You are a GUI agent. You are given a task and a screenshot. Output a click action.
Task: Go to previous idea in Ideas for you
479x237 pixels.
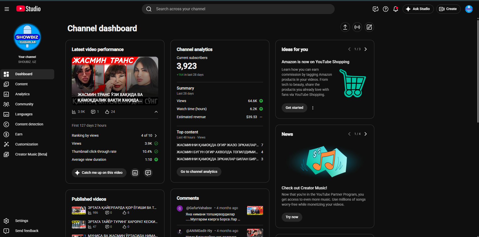(x=349, y=49)
